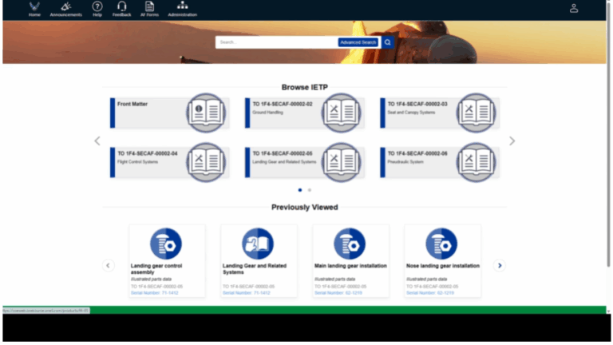Screen dimensions: 613x345
Task: Select the first carousel page dot
Action: click(300, 190)
